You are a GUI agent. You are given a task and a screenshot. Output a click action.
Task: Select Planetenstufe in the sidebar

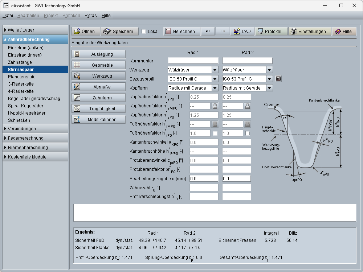click(x=22, y=77)
